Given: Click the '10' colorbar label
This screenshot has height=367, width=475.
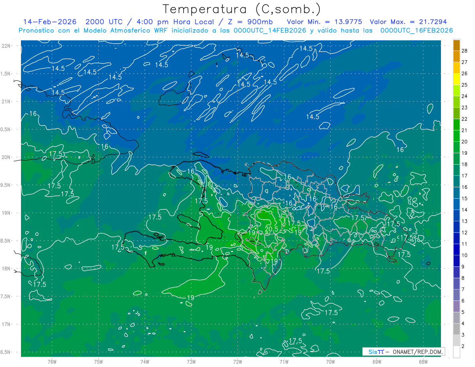Looking at the screenshot, I should (x=465, y=255).
